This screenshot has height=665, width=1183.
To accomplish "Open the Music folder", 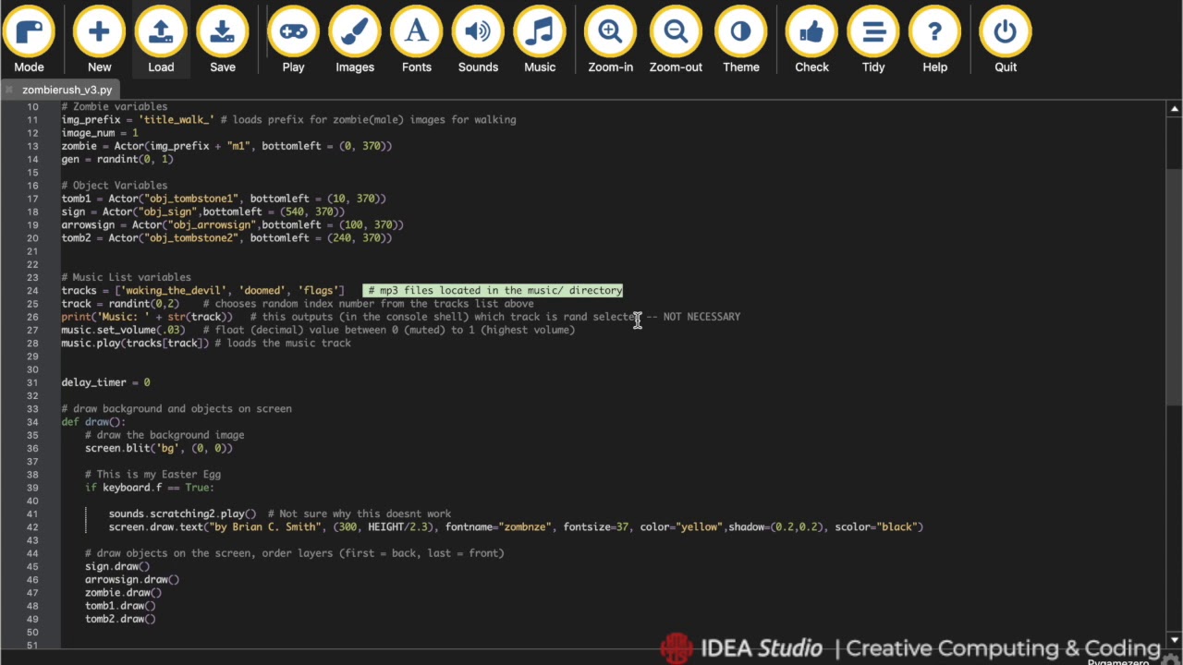I will pyautogui.click(x=540, y=41).
